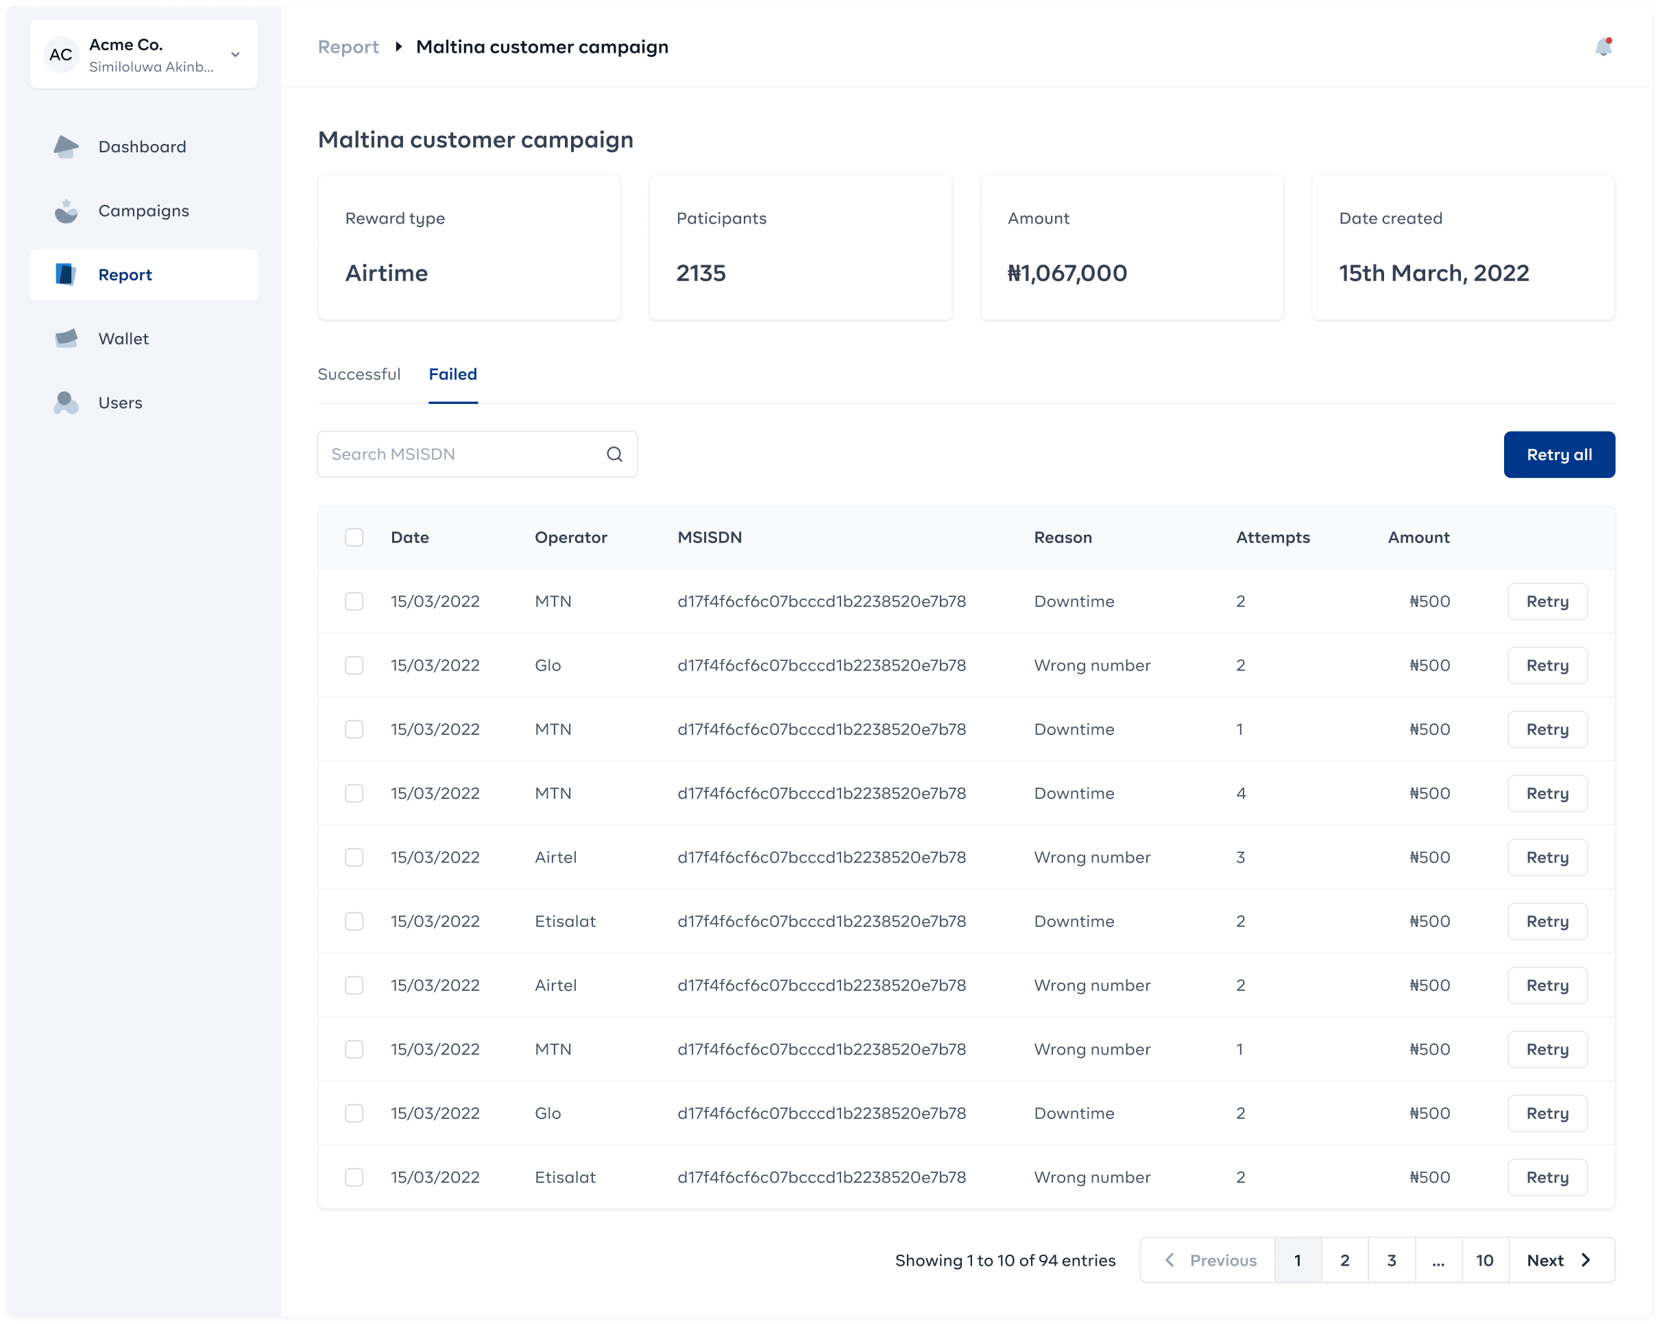Click the search magnifier icon
Image resolution: width=1659 pixels, height=1324 pixels.
[614, 454]
